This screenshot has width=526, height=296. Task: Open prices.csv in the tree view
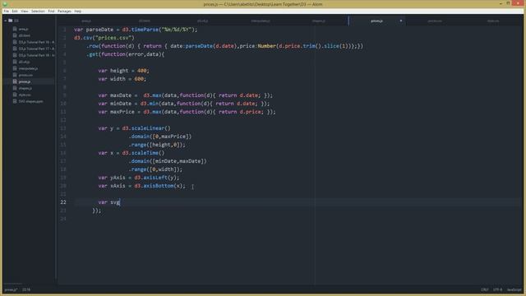pos(25,75)
